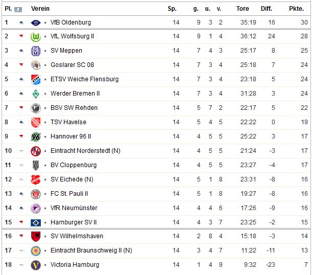This screenshot has height=275, width=312.
Task: Click the Verein column header
Action: click(40, 9)
